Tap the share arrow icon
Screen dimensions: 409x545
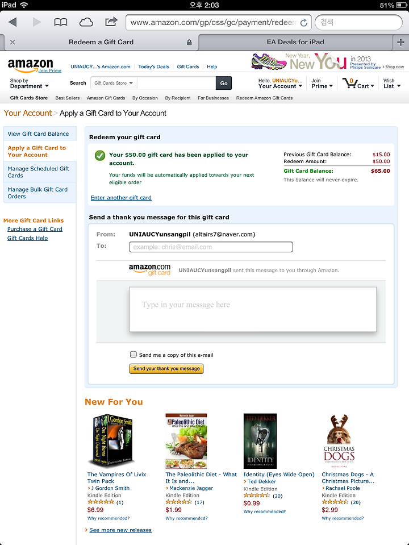coord(111,22)
